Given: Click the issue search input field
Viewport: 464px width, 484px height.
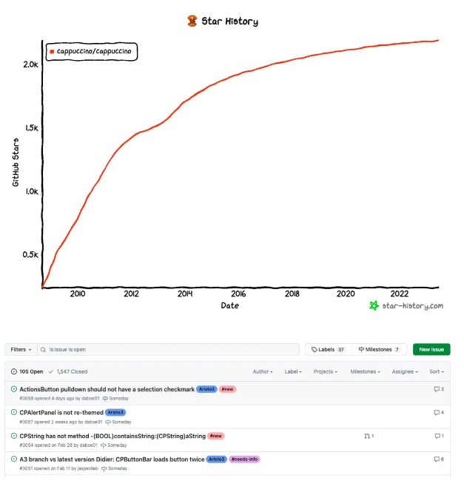Looking at the screenshot, I should coord(170,349).
